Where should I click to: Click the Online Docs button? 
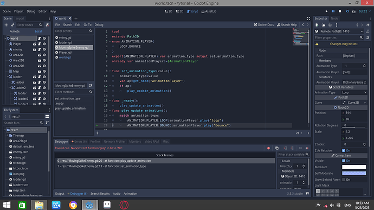coord(264,24)
